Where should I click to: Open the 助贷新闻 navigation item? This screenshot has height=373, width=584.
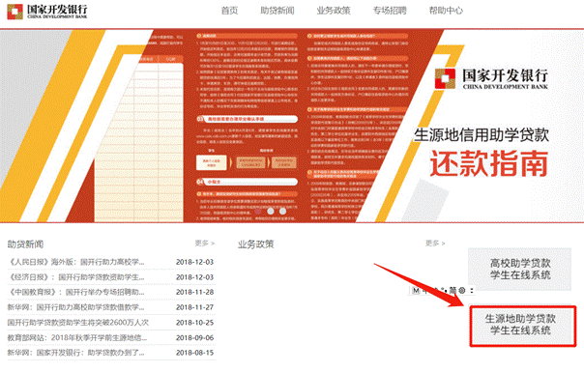tap(277, 11)
